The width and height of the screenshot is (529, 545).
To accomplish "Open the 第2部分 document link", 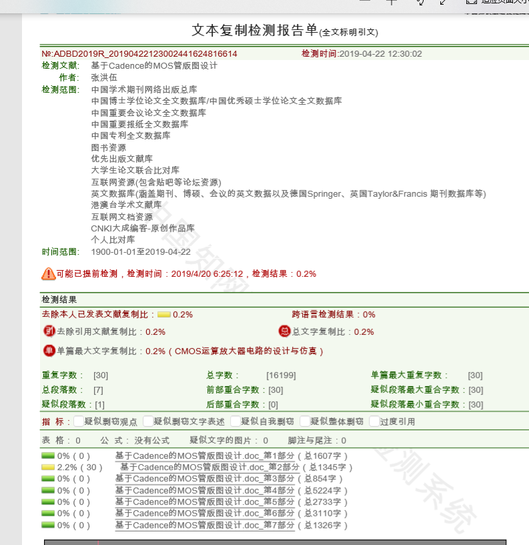I will [209, 467].
